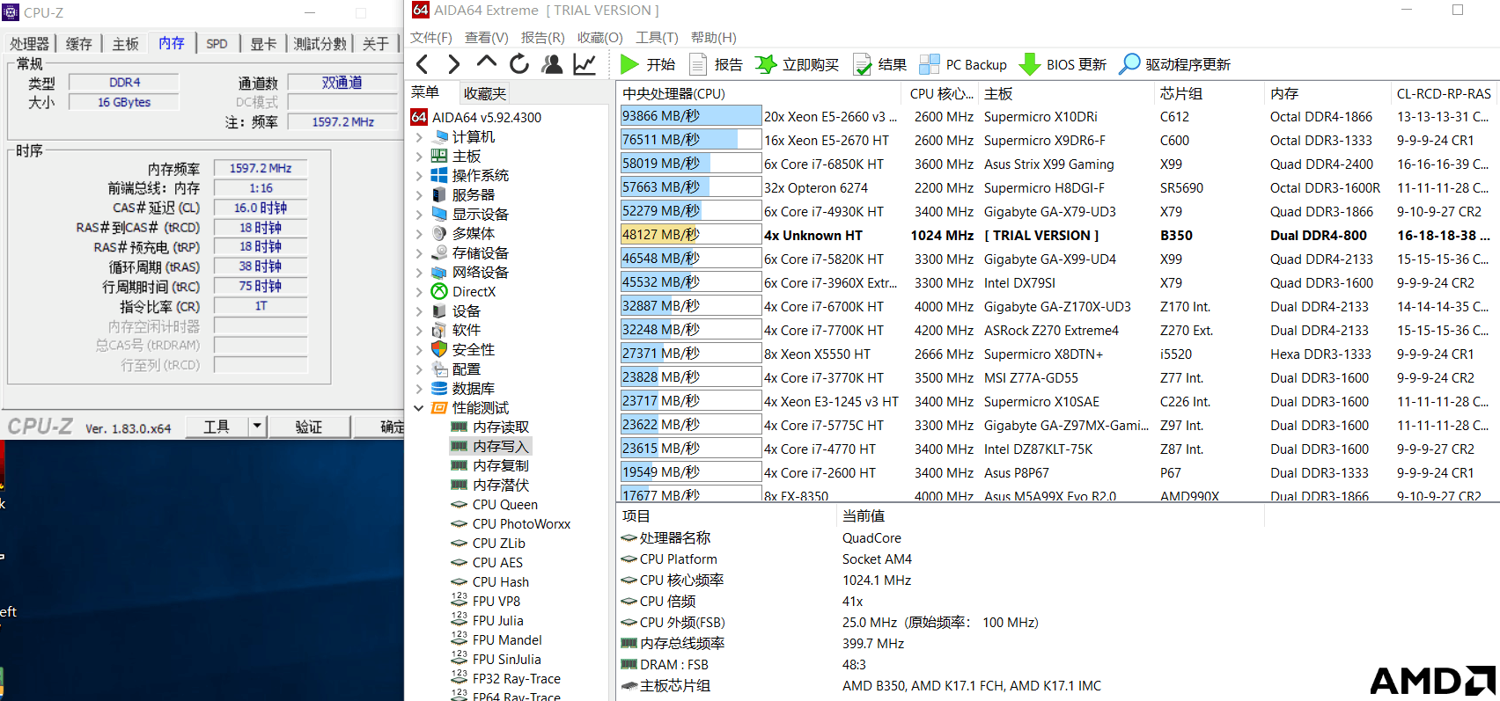Sort by 中央处理器(CPU) column header
Viewport: 1500px width, 701px height.
pyautogui.click(x=761, y=93)
